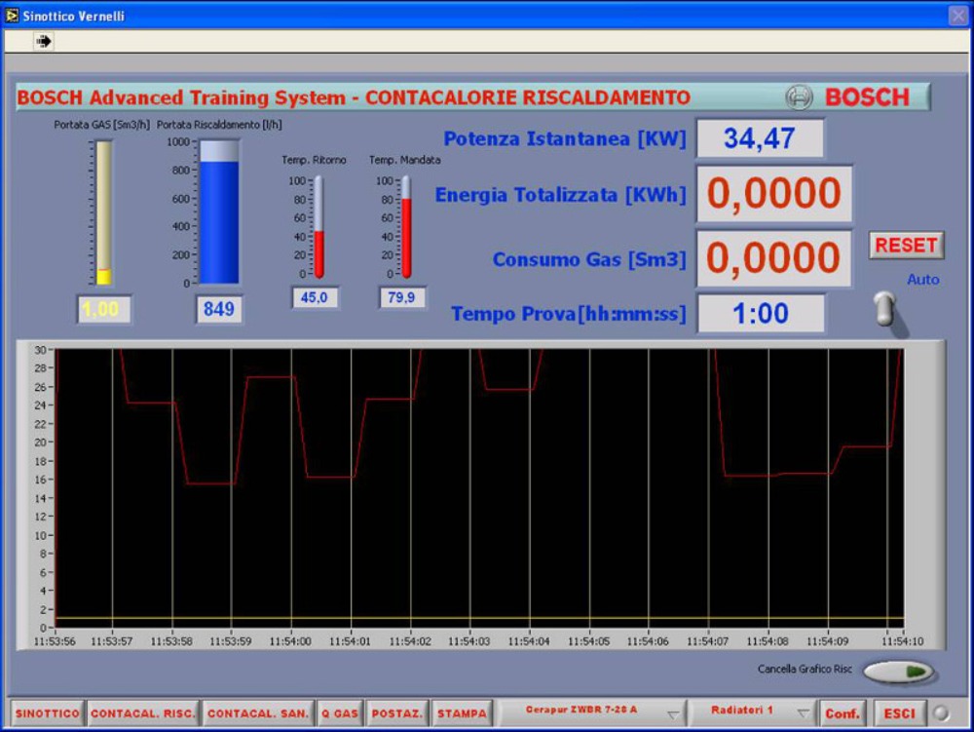Click the return temperature 45,0 field

click(x=315, y=297)
